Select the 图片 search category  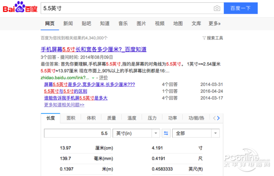coord(141,23)
